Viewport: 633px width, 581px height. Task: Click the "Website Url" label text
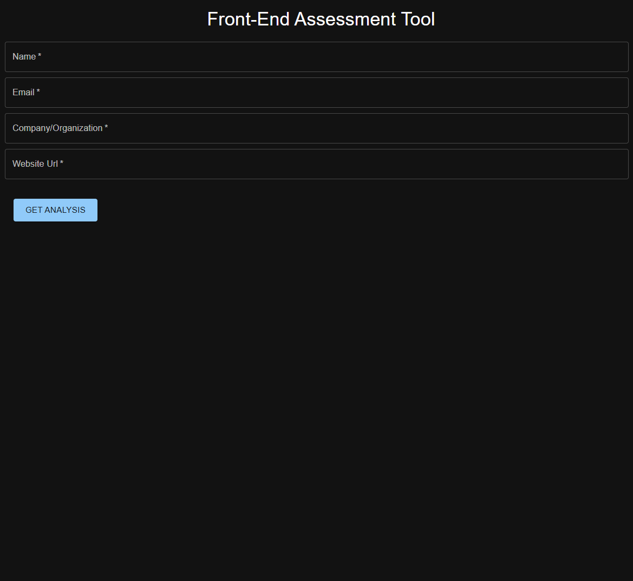35,164
